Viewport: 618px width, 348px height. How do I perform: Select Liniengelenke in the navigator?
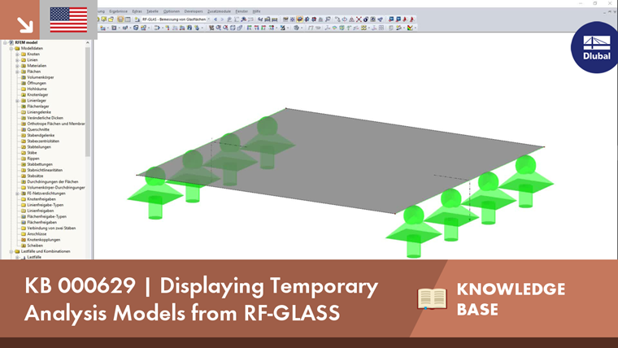click(x=39, y=112)
